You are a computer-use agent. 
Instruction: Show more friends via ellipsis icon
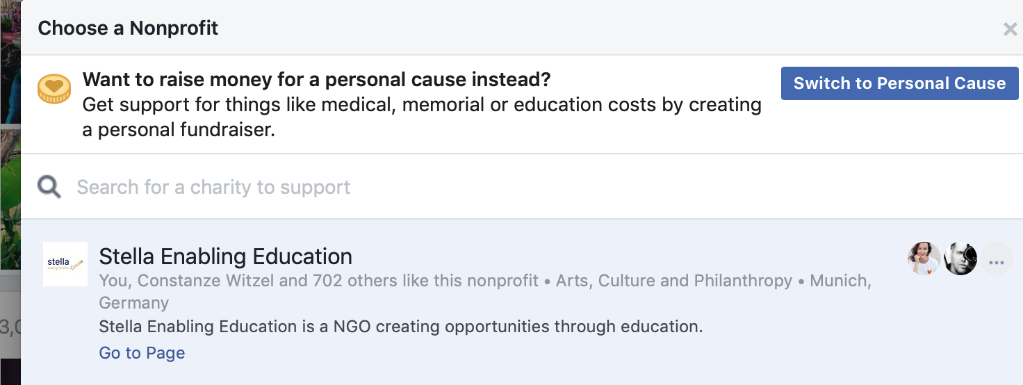(997, 260)
